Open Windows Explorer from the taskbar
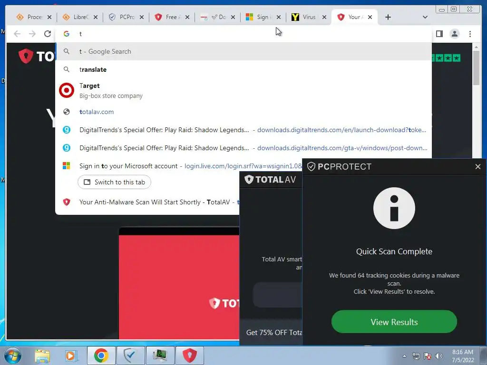Screen dimensions: 487x365 point(42,355)
